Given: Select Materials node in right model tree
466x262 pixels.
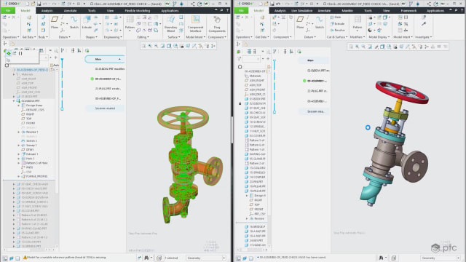Looking at the screenshot, I should [255, 76].
